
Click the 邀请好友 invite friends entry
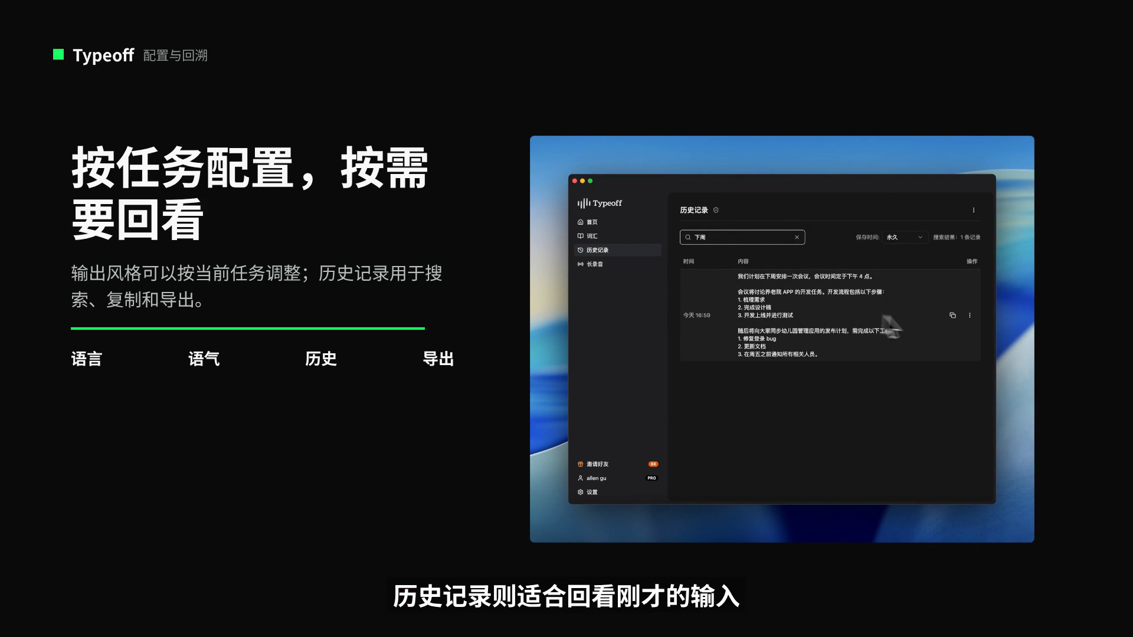coord(617,464)
